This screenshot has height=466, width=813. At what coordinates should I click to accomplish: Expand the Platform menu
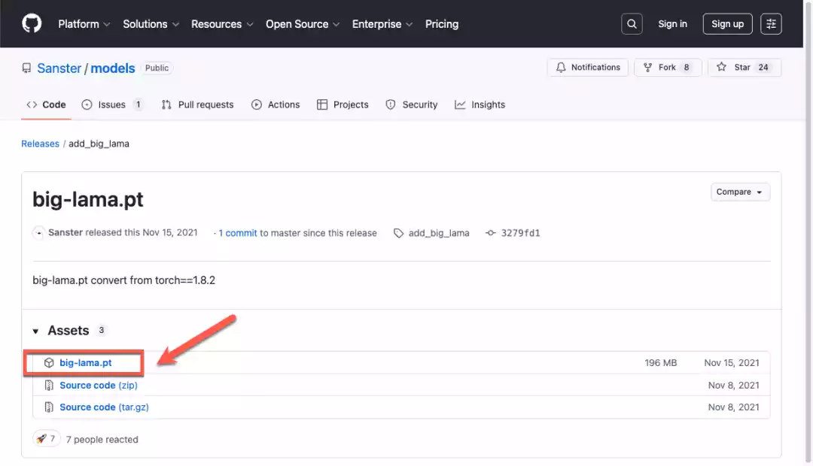click(x=84, y=24)
